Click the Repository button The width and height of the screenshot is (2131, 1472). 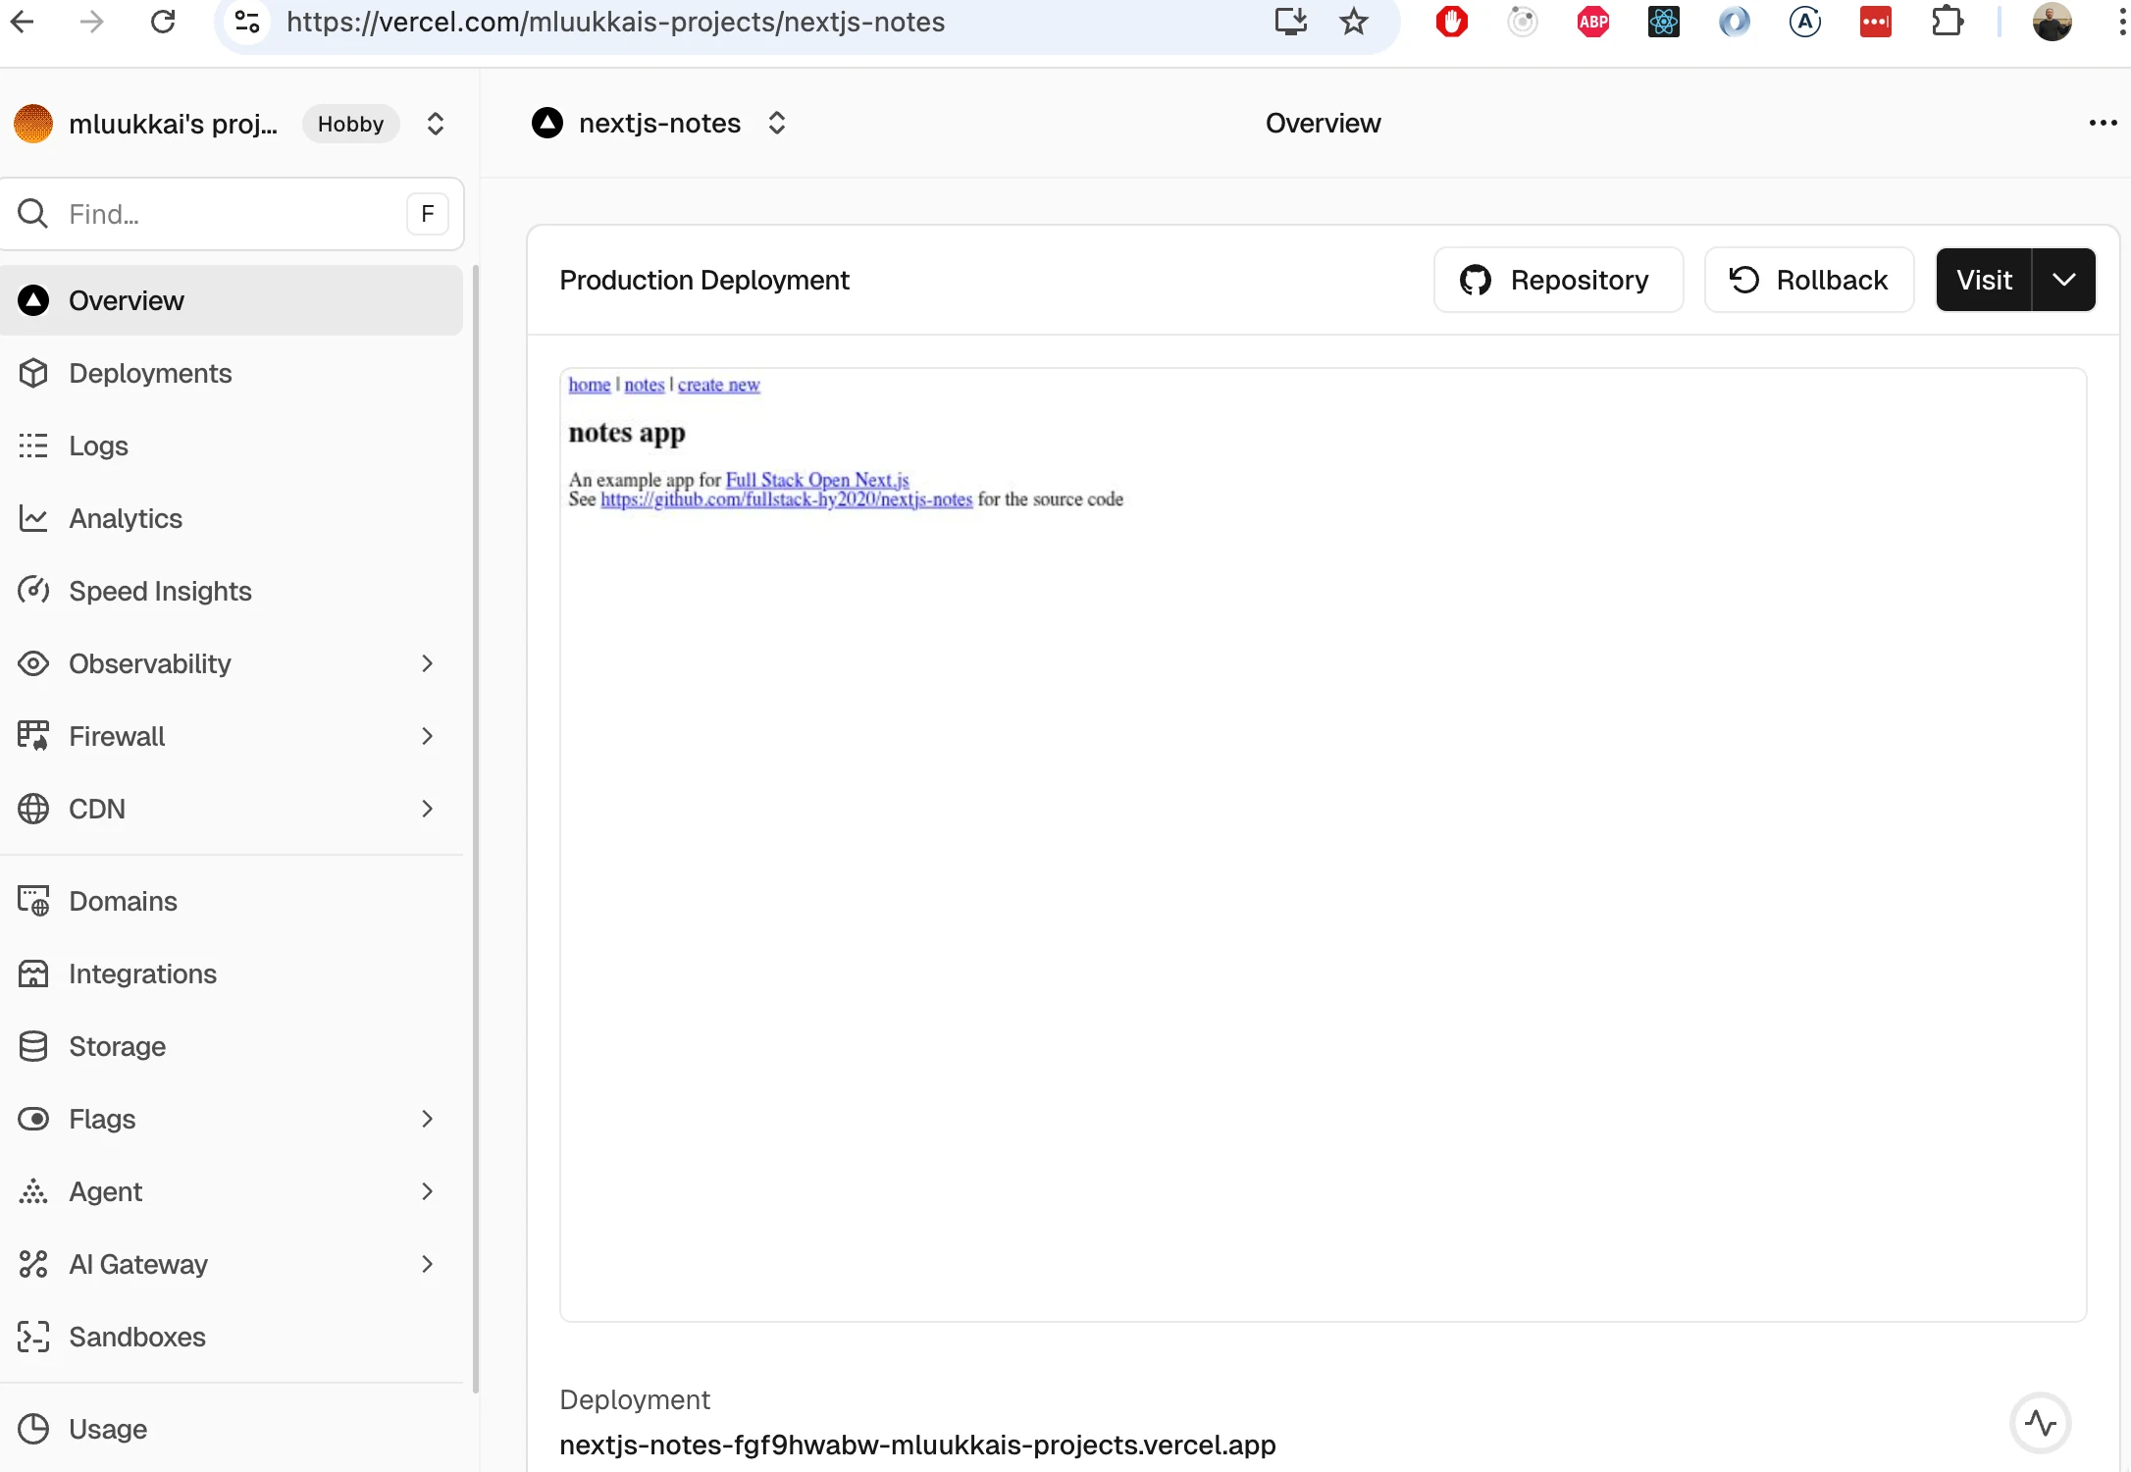pos(1558,280)
